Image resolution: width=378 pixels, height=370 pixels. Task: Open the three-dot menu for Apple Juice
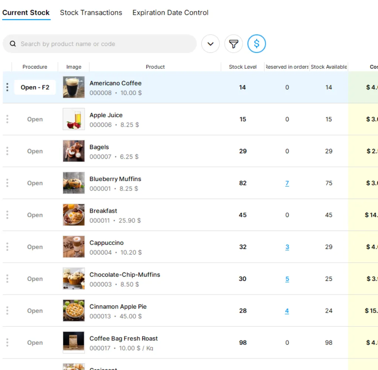[x=7, y=119]
